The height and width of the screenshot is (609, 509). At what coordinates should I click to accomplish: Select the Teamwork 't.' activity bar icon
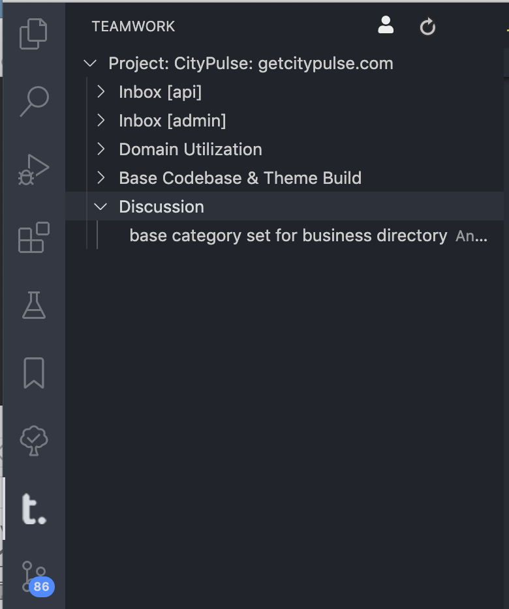33,509
